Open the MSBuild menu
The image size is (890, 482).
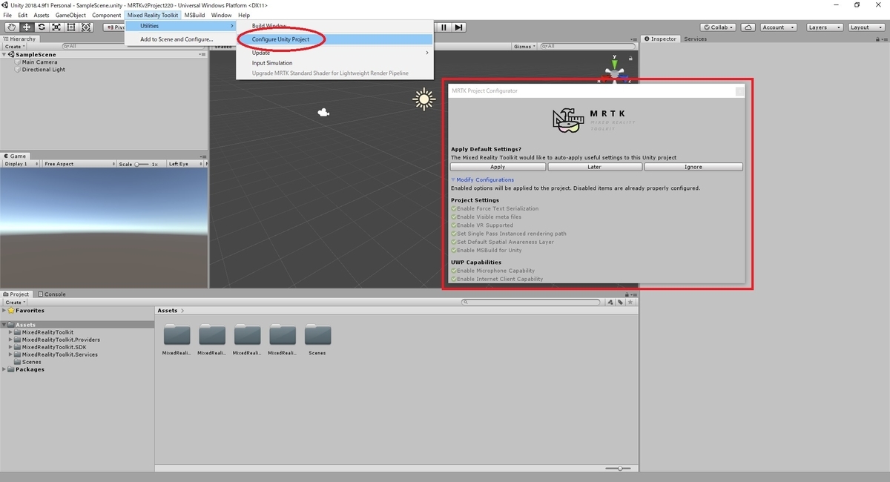tap(194, 15)
